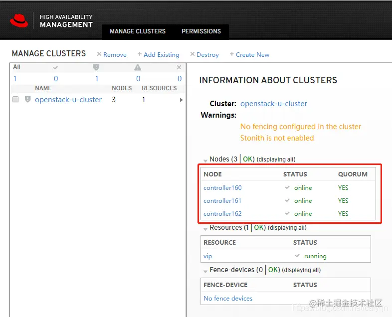This screenshot has height=317, width=392.
Task: Open node controller161
Action: point(222,201)
